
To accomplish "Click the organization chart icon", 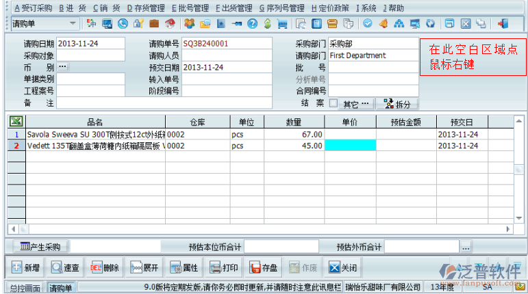I will [399, 23].
